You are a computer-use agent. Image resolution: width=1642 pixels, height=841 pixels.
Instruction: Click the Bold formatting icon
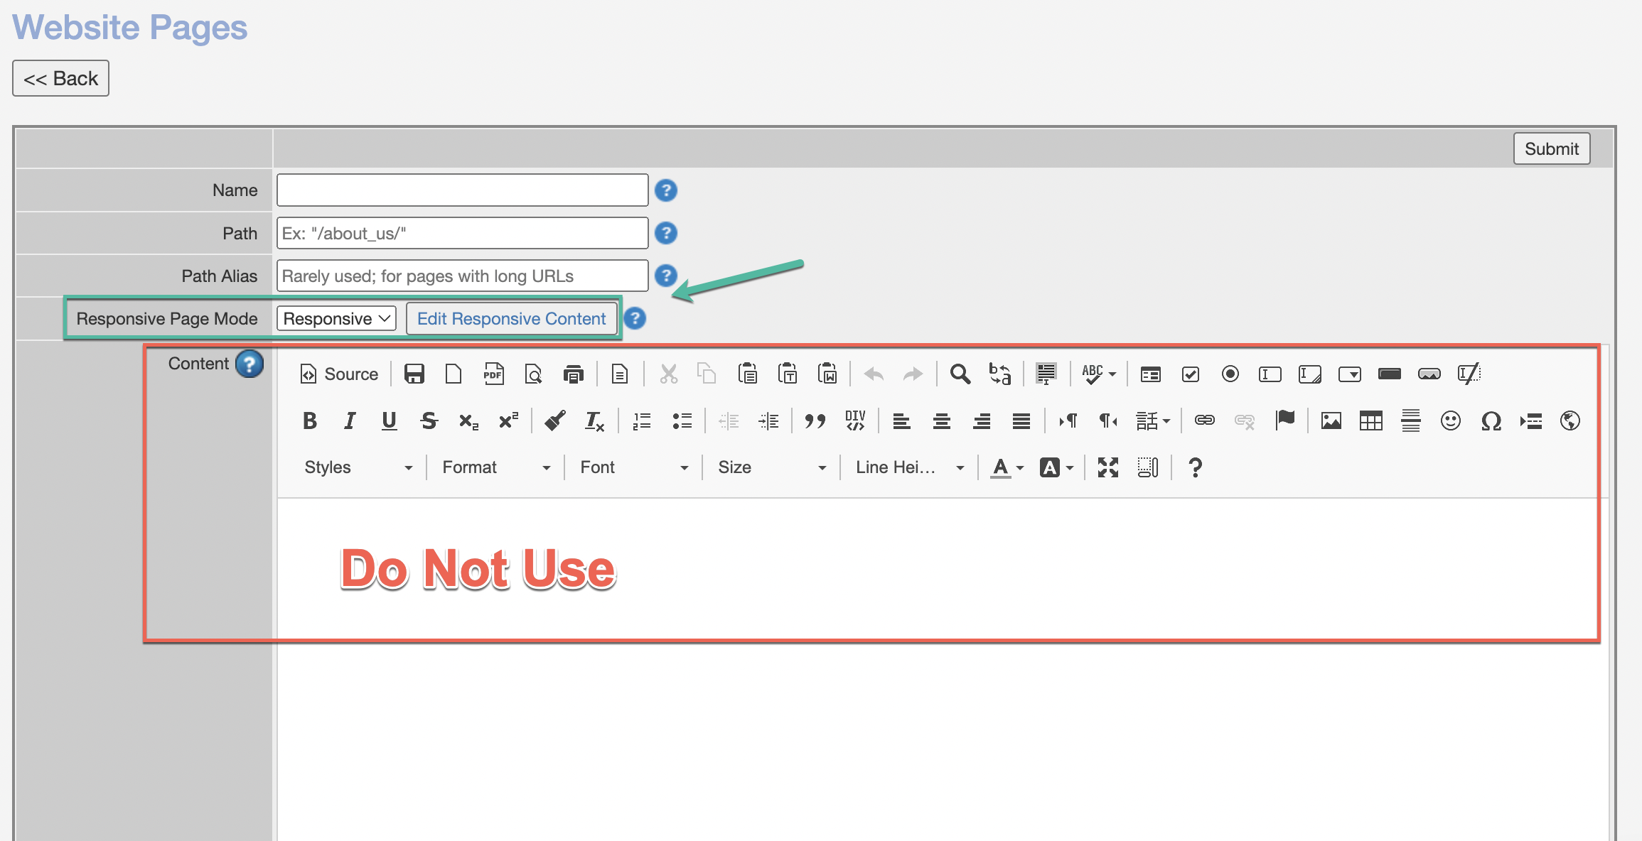click(310, 421)
